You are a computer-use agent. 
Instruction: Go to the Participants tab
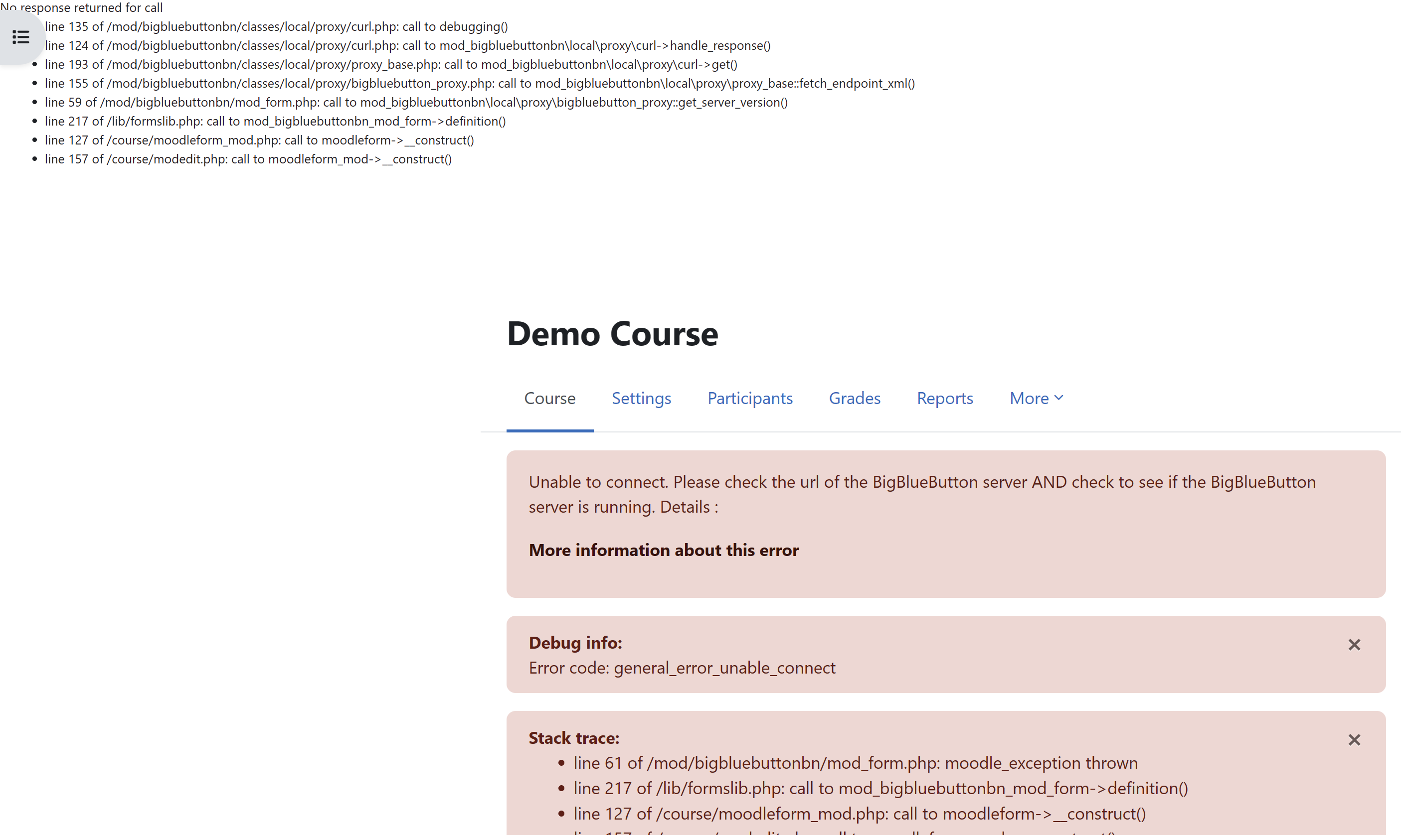coord(750,399)
